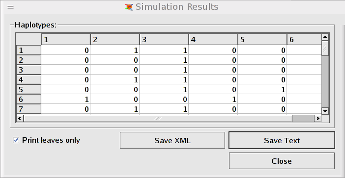Select column header 1 in Haplotypes table

tap(65, 40)
